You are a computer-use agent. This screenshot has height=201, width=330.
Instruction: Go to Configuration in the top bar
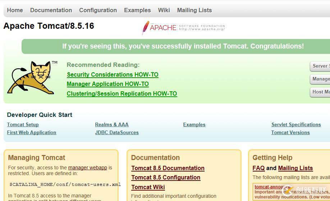98,10
